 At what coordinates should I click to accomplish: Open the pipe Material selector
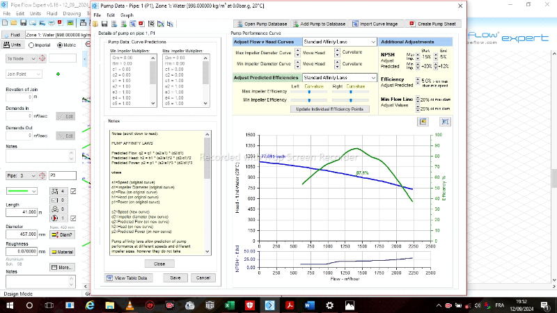61,251
